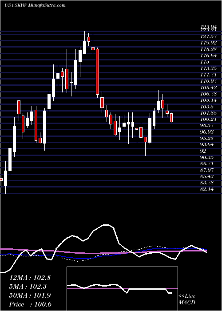Select the 87.07 price axis label
This screenshot has height=311, width=222.
207,170
